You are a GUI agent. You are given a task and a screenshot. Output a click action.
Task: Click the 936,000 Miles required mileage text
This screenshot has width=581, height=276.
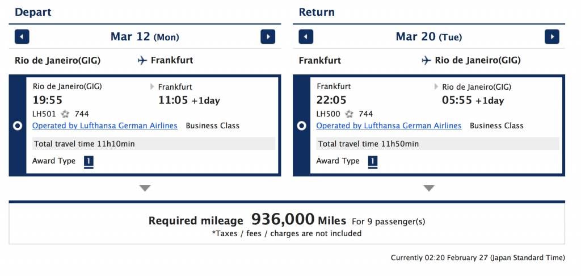pyautogui.click(x=298, y=220)
